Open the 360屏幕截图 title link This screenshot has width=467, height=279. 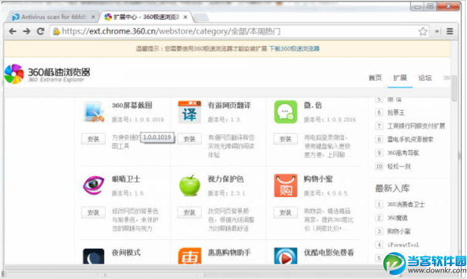pyautogui.click(x=132, y=105)
